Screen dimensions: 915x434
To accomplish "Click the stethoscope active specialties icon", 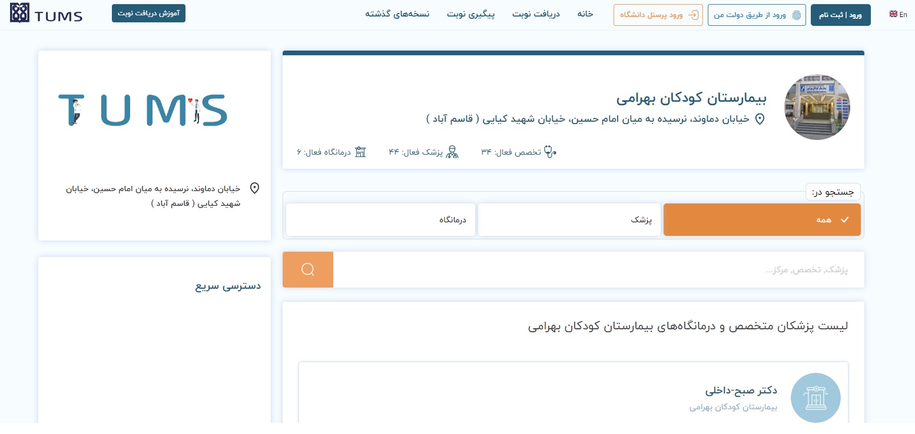I will pos(550,152).
